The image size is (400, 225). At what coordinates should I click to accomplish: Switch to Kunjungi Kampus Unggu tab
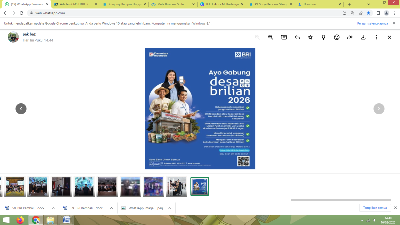point(125,4)
